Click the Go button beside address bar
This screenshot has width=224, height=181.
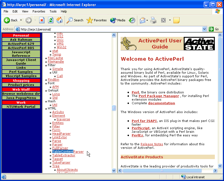(x=214, y=29)
